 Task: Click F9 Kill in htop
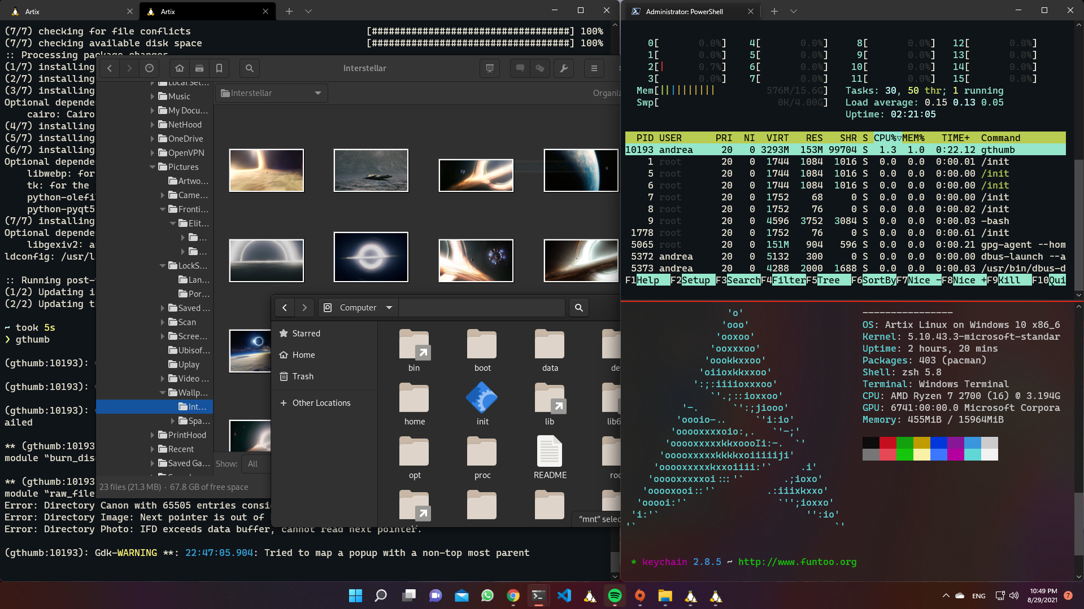pos(1009,281)
